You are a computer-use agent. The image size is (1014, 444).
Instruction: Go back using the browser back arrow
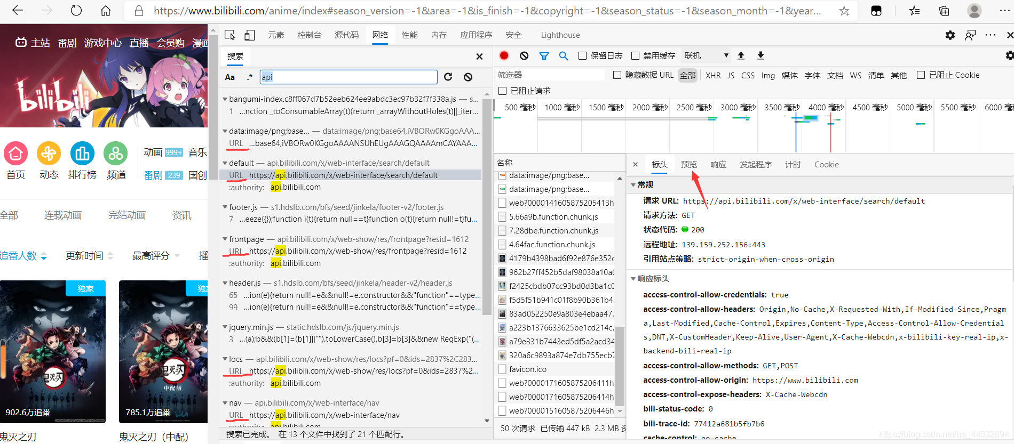(18, 10)
